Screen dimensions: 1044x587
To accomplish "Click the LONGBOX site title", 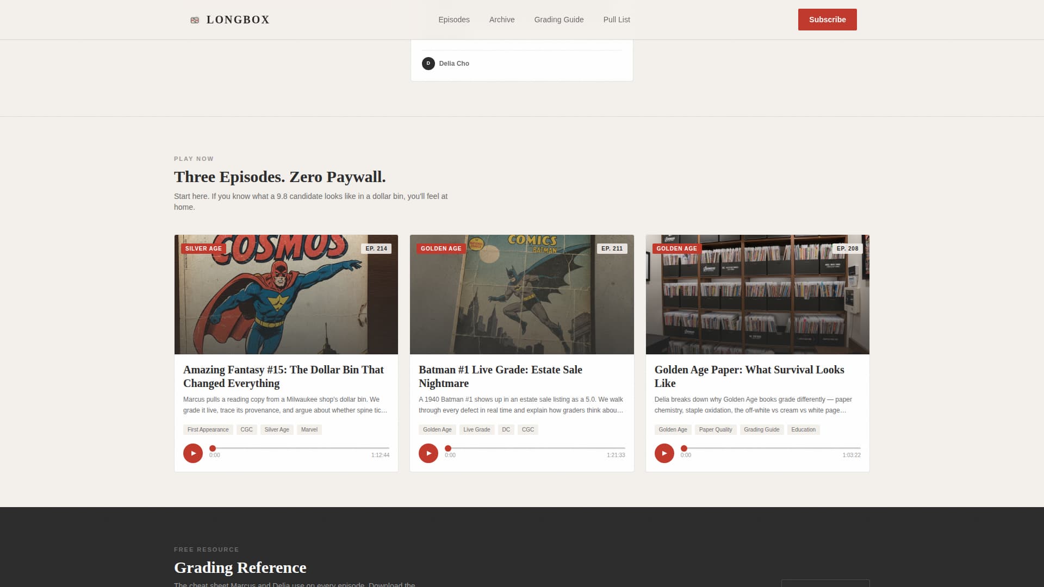I will point(238,20).
